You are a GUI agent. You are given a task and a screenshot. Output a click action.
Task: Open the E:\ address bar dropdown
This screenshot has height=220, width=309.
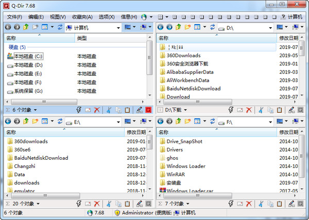click(118, 122)
